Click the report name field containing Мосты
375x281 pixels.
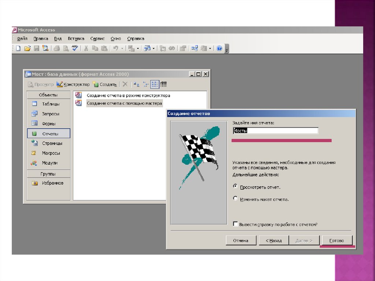(x=275, y=130)
